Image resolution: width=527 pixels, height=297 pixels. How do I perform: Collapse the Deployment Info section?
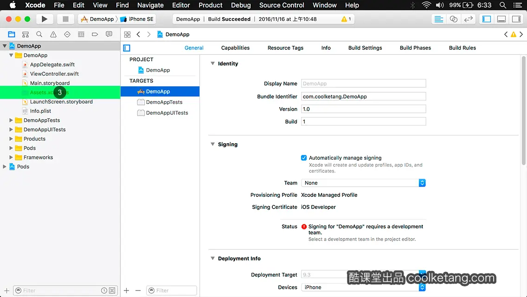(212, 258)
